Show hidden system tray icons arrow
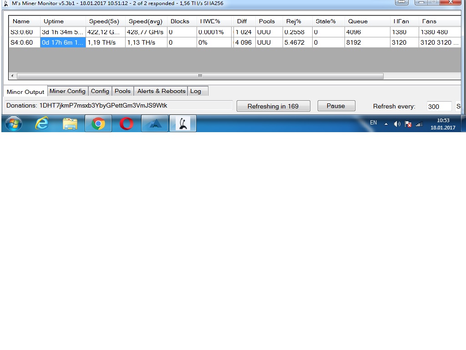 click(386, 124)
